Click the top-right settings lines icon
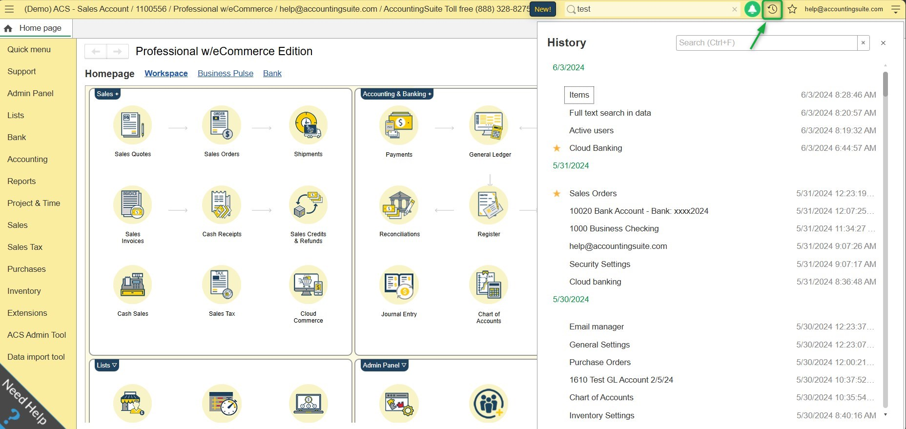 896,9
